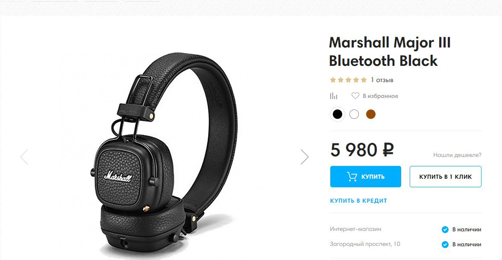Click the first rating star
Viewport: 502px width, 260px height.
[x=333, y=80]
